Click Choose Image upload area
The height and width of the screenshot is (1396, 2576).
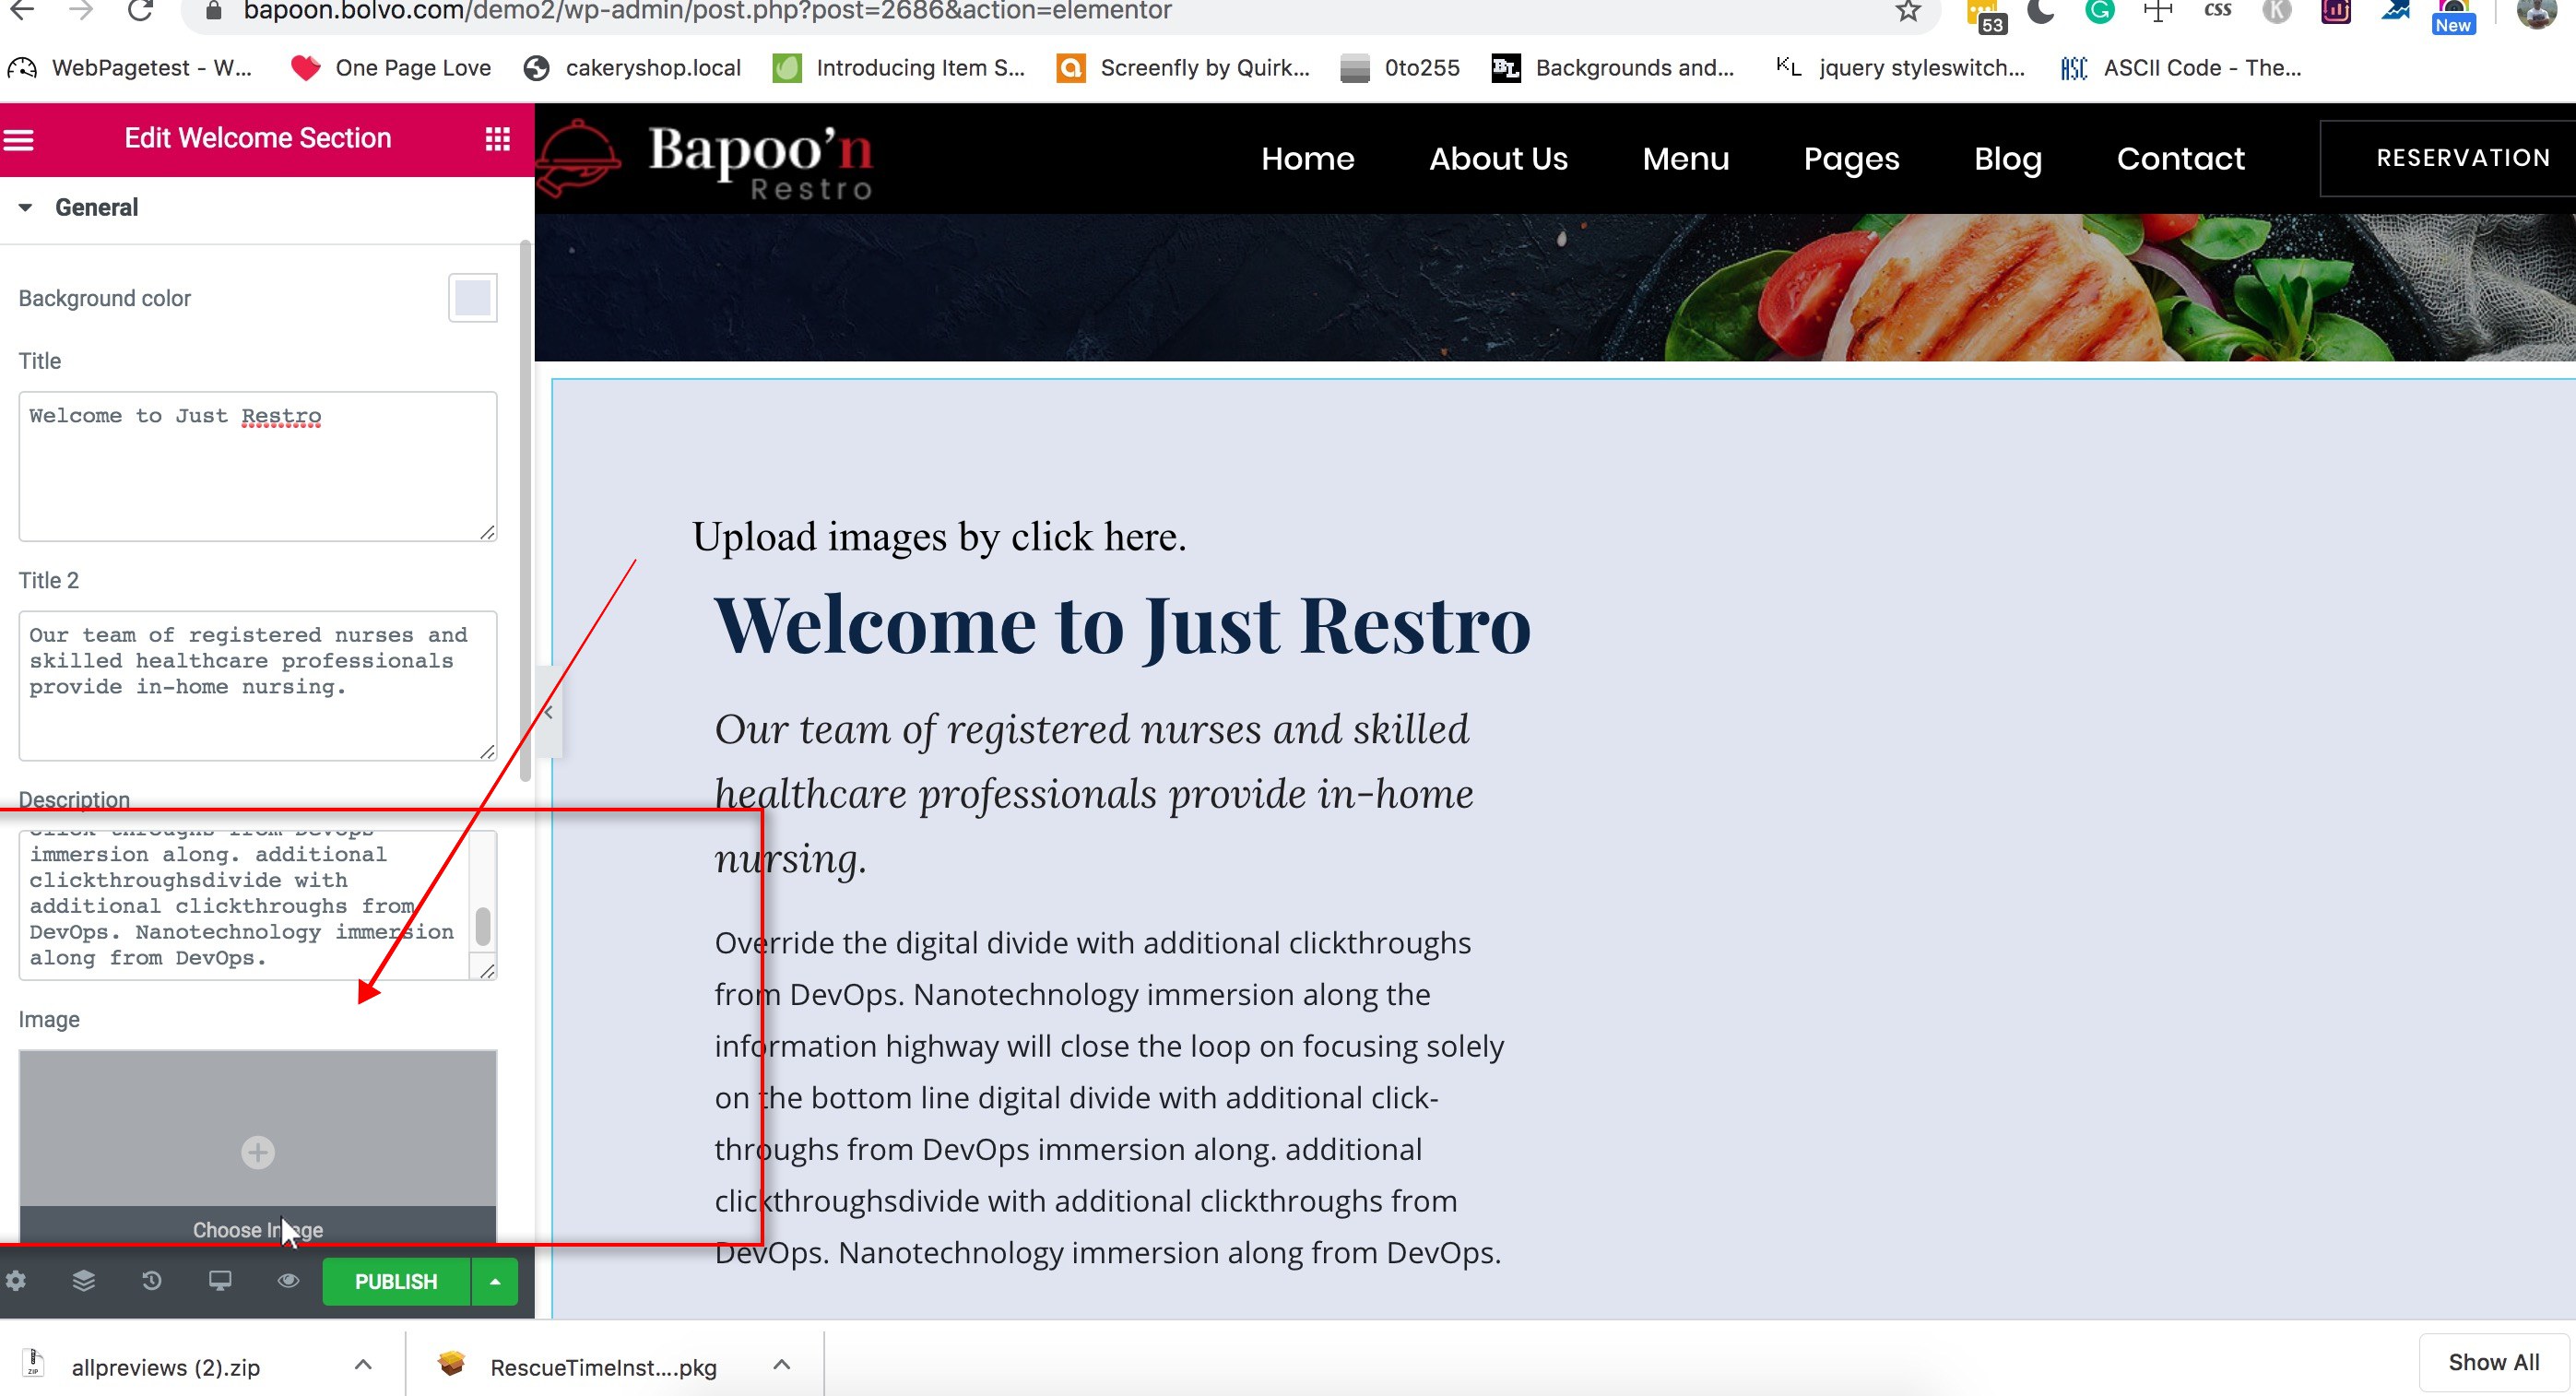tap(257, 1150)
